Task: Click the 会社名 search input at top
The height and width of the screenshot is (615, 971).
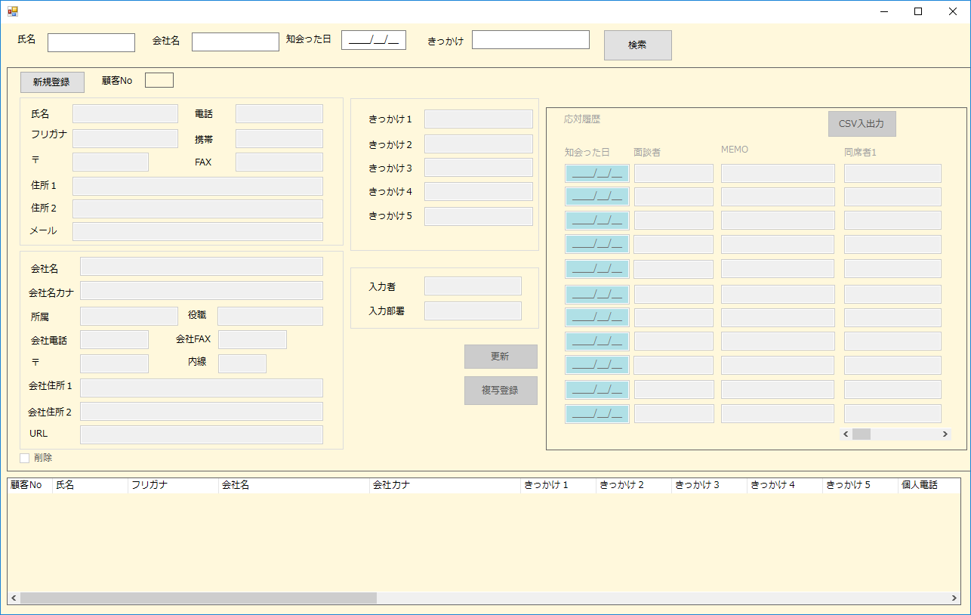Action: pos(235,42)
